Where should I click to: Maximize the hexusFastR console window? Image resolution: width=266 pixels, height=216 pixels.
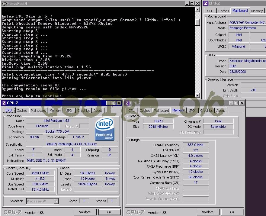pyautogui.click(x=192, y=3)
